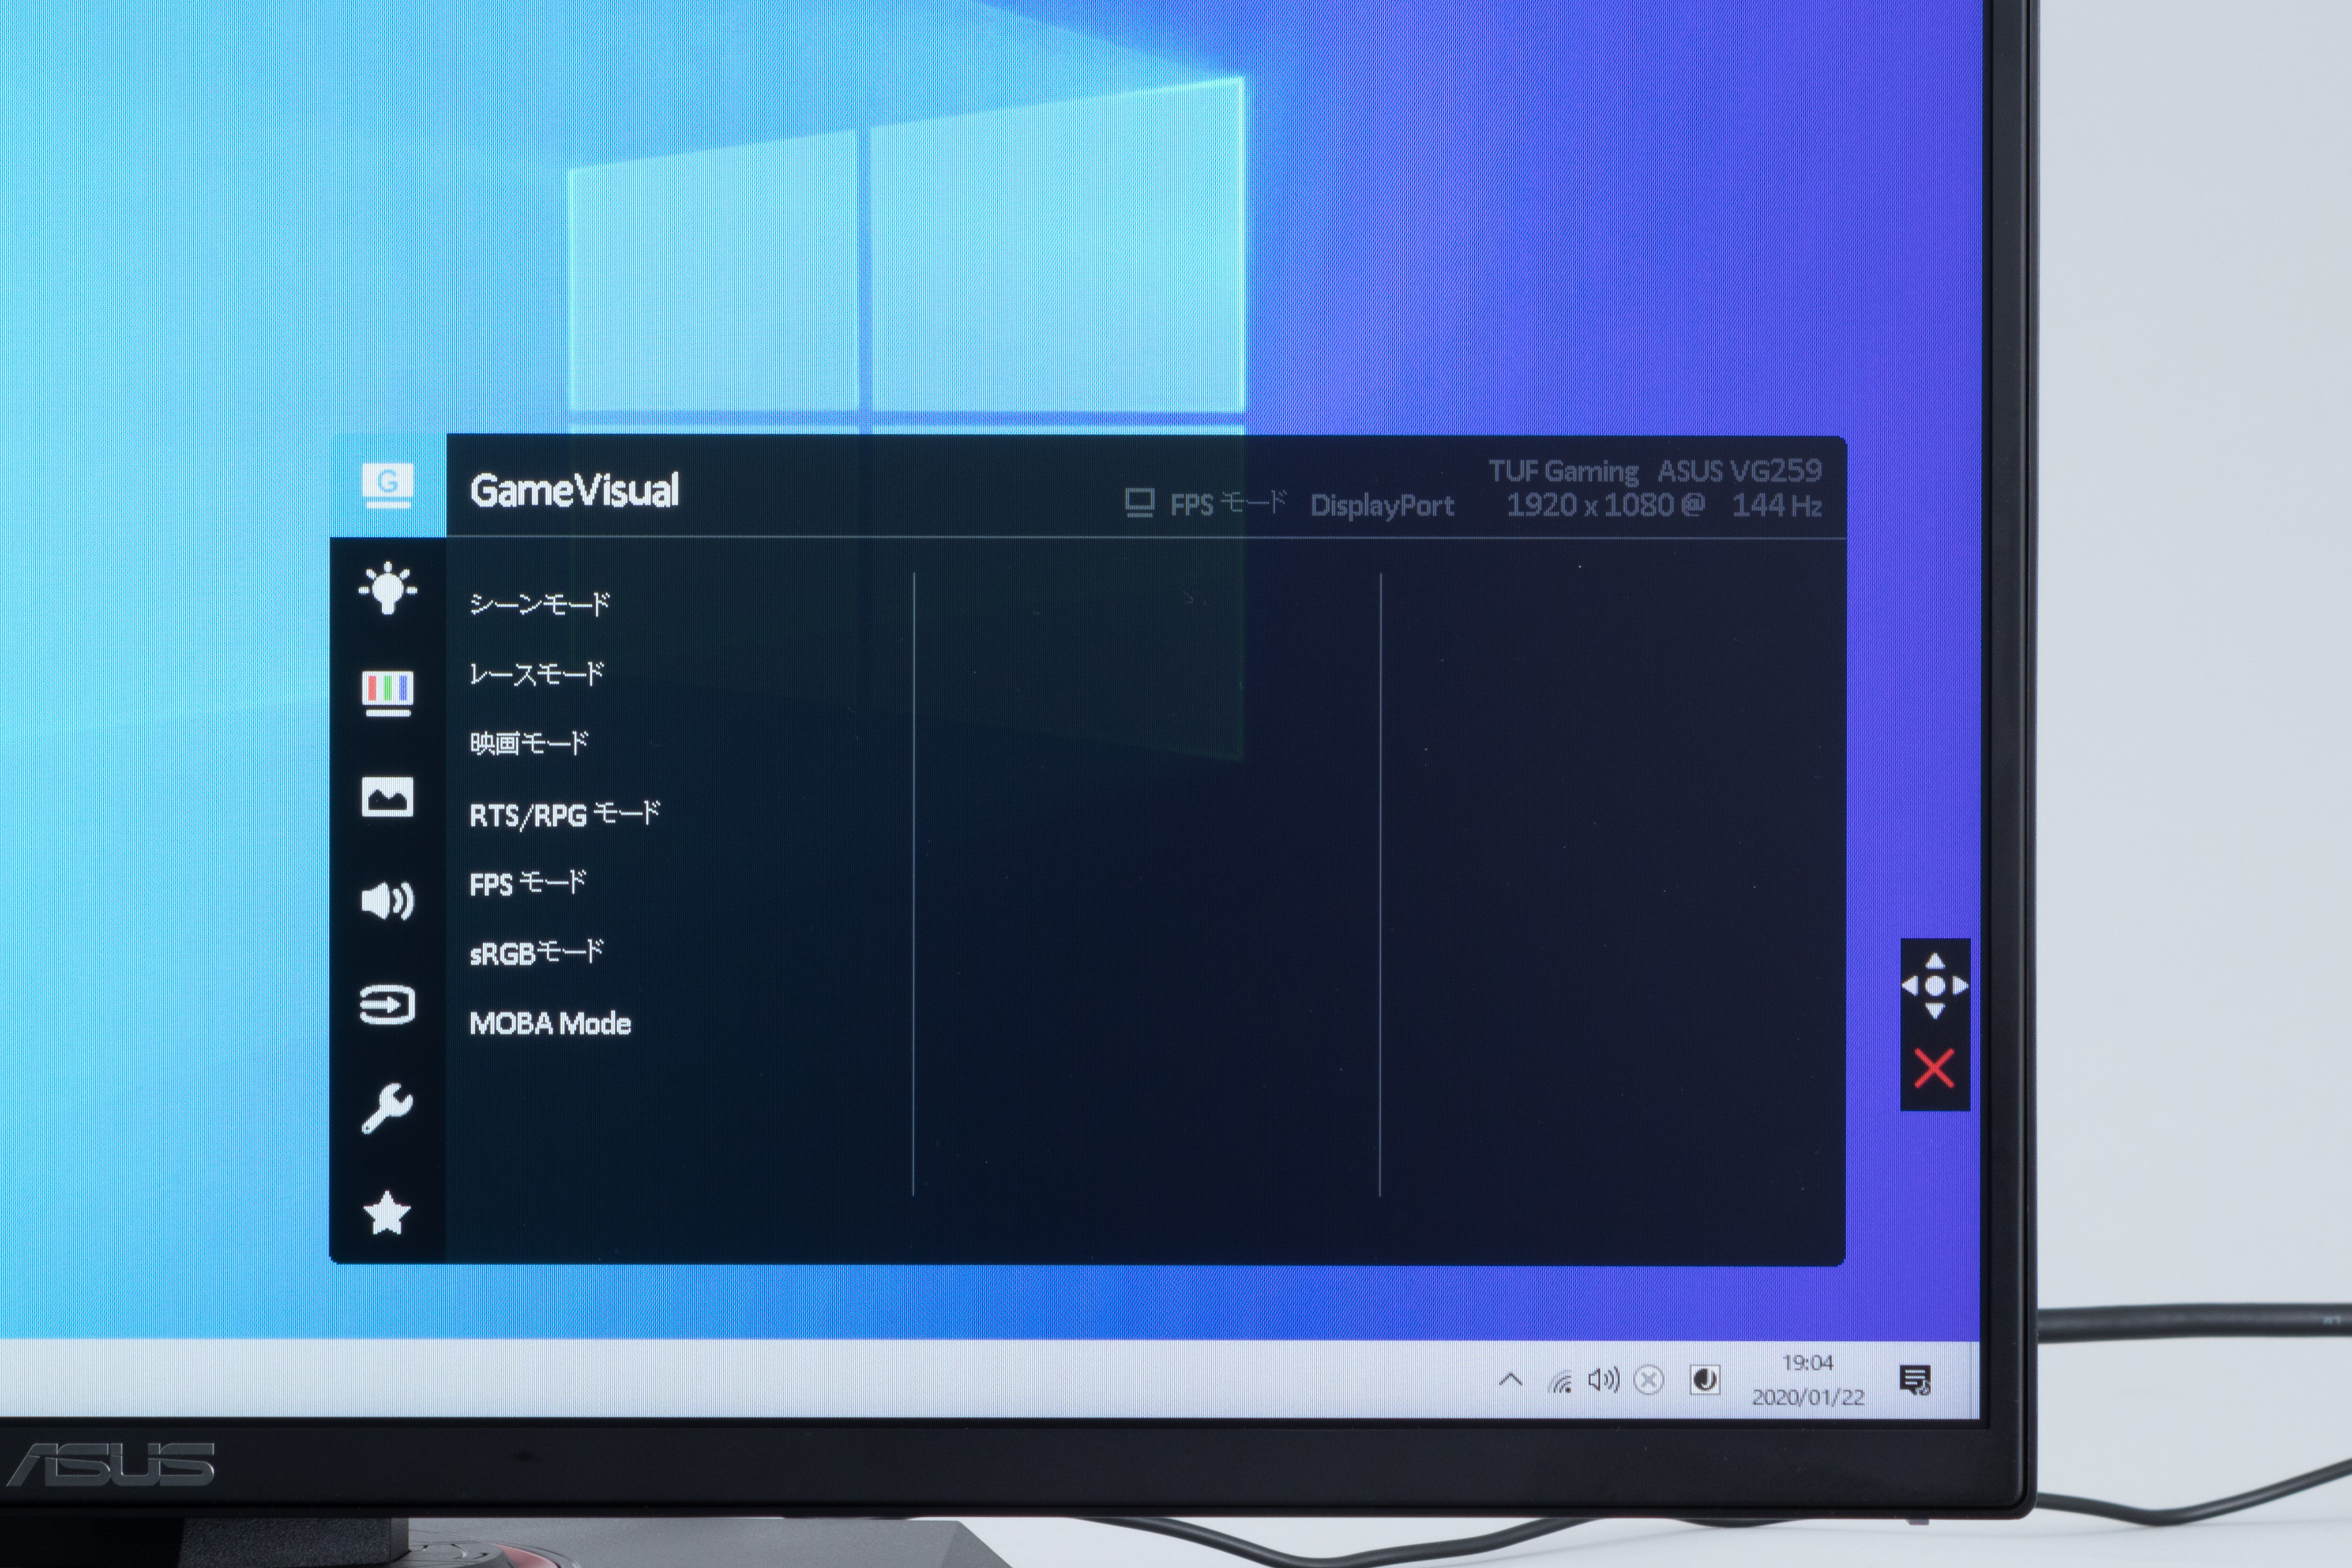2352x1568 pixels.
Task: Close the OSD with the red X
Action: tap(1934, 1069)
